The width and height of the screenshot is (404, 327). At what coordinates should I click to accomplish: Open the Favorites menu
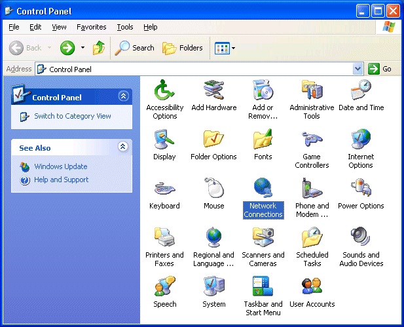(92, 27)
